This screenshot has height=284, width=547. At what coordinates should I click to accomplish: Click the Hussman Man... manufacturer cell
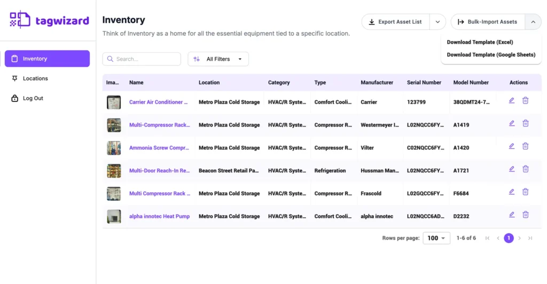[380, 170]
